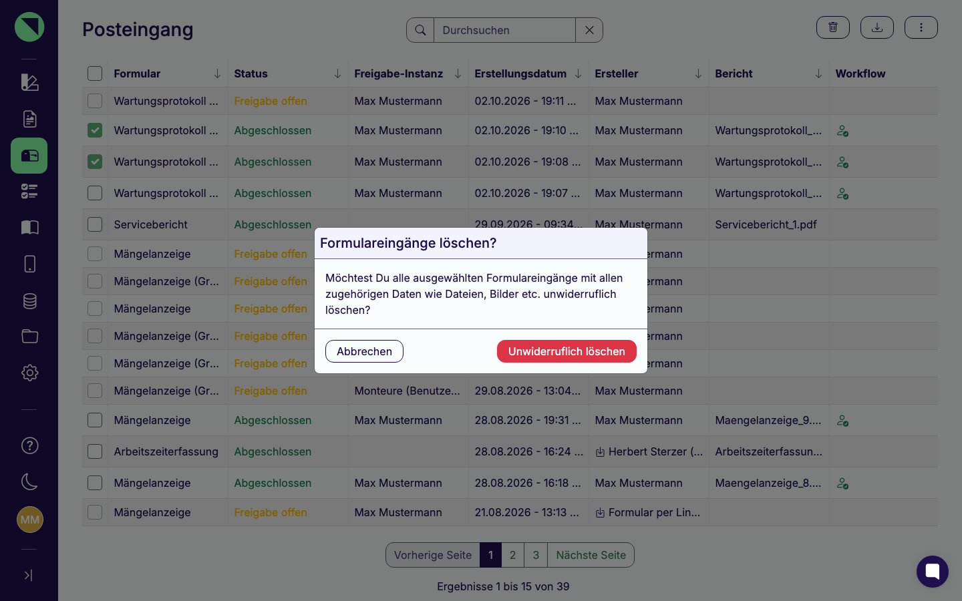Confirm with Unwiderruflich löschen

(x=567, y=351)
